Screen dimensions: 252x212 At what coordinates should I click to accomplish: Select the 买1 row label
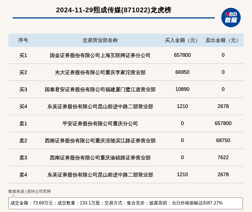(23, 55)
